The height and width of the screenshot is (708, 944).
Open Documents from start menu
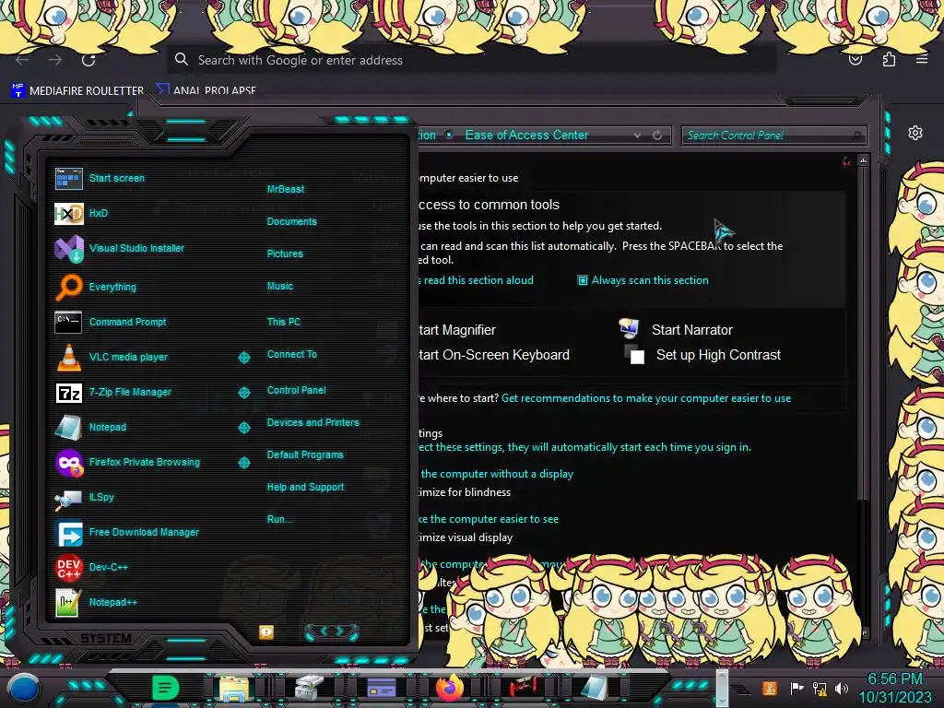tap(291, 221)
